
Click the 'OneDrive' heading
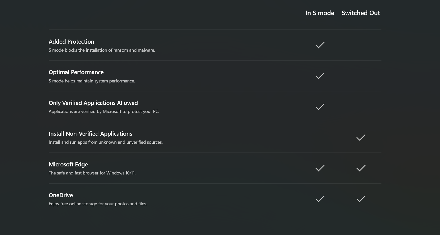[61, 195]
